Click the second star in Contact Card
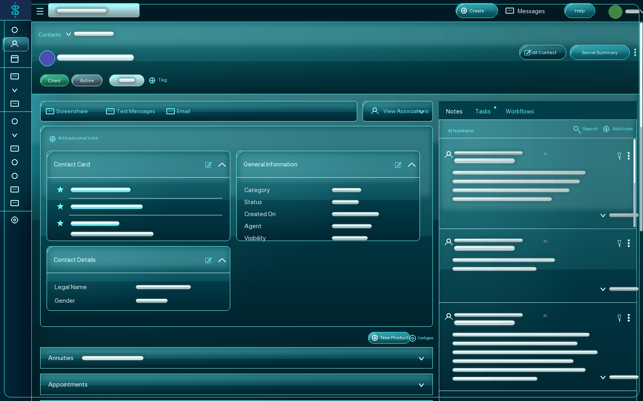 click(x=60, y=207)
